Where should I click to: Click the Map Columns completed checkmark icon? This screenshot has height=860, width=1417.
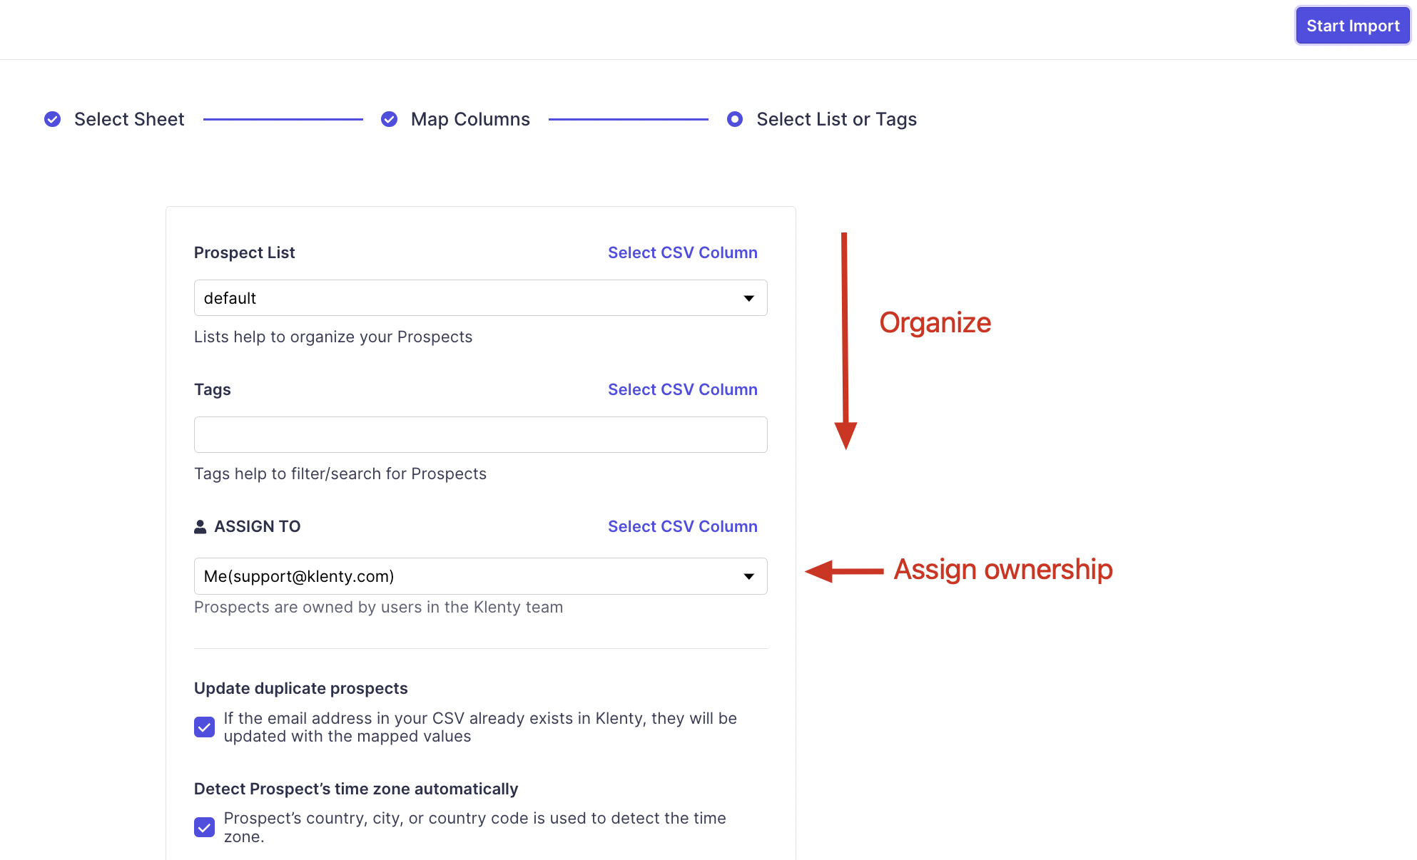pos(389,119)
